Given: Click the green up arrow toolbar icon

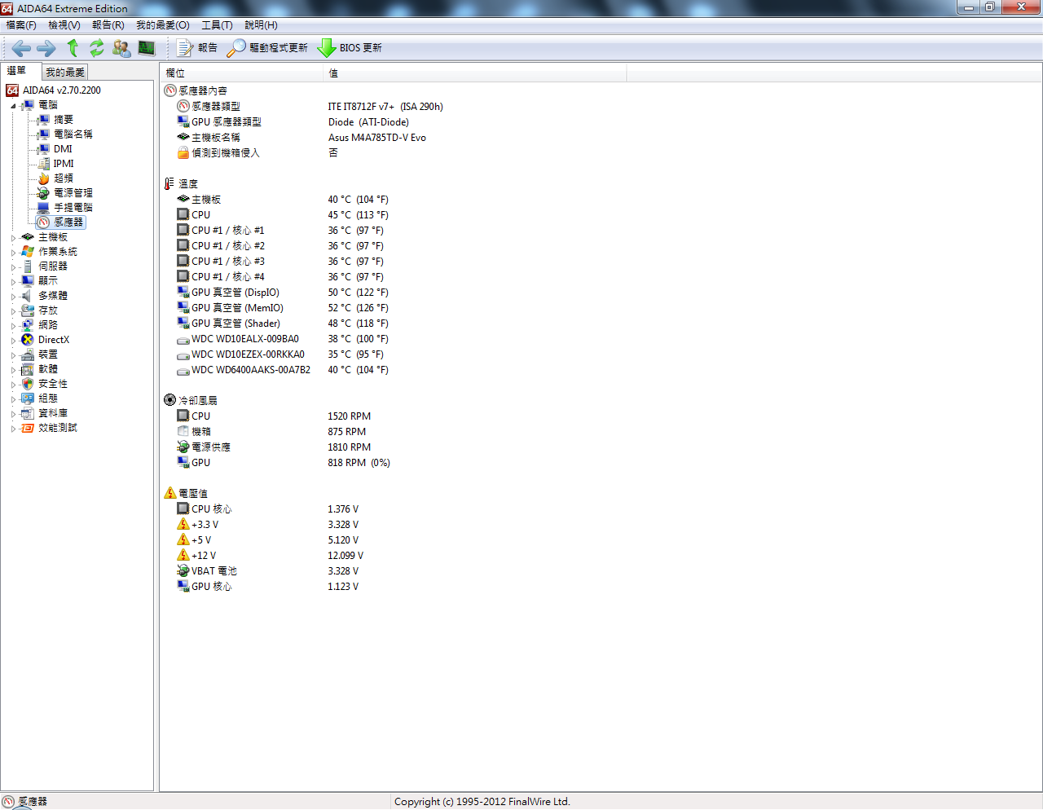Looking at the screenshot, I should tap(73, 48).
